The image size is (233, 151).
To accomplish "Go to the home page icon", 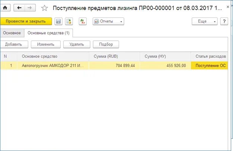I will click(x=5, y=8).
